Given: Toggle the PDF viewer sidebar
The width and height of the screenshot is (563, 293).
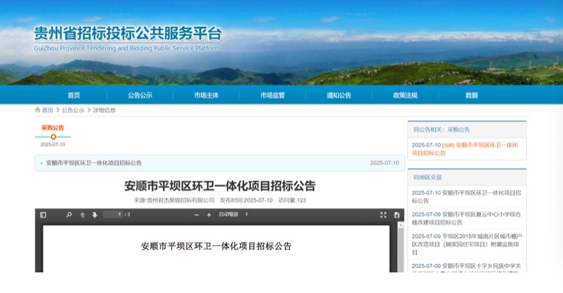Looking at the screenshot, I should pos(43,215).
